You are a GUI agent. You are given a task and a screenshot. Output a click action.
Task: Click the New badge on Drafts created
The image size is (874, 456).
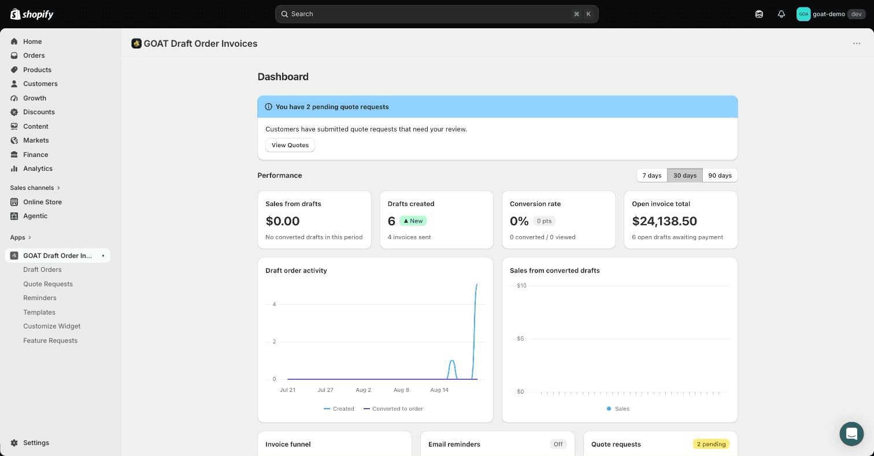tap(413, 221)
